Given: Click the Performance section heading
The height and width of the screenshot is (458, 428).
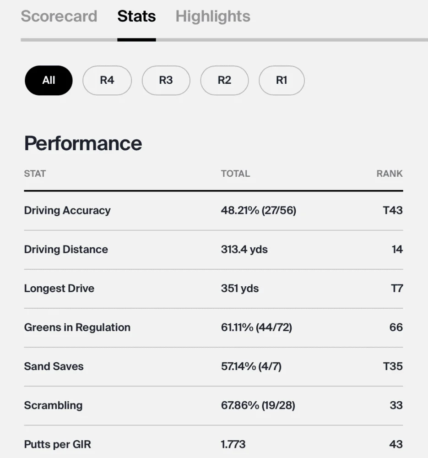Looking at the screenshot, I should [x=83, y=143].
